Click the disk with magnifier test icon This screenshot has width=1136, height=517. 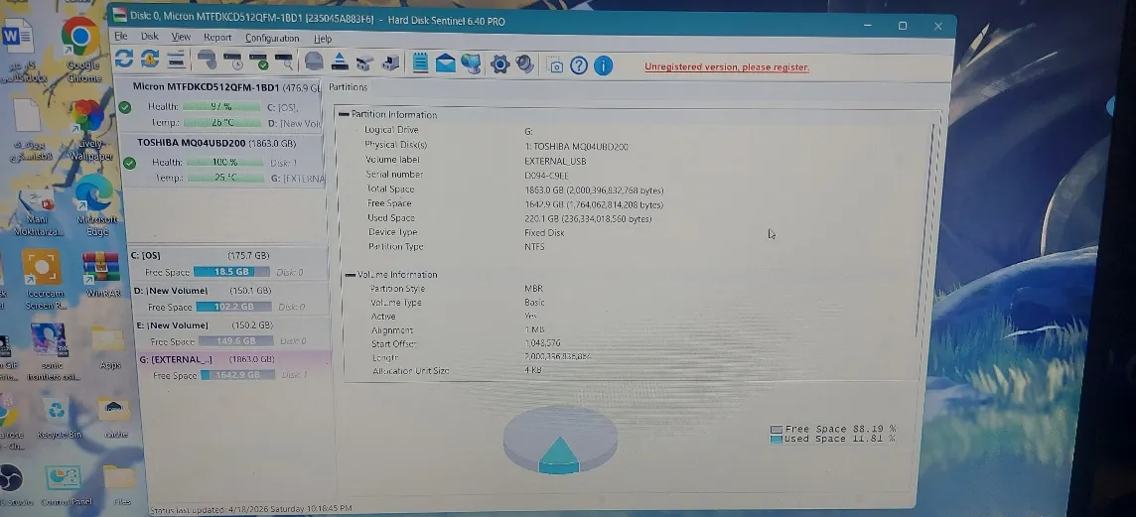pyautogui.click(x=283, y=61)
